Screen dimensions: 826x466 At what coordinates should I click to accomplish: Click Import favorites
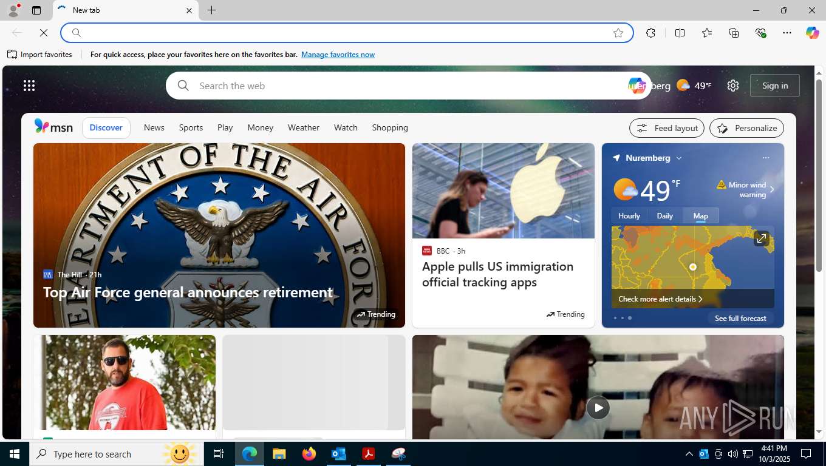point(39,55)
